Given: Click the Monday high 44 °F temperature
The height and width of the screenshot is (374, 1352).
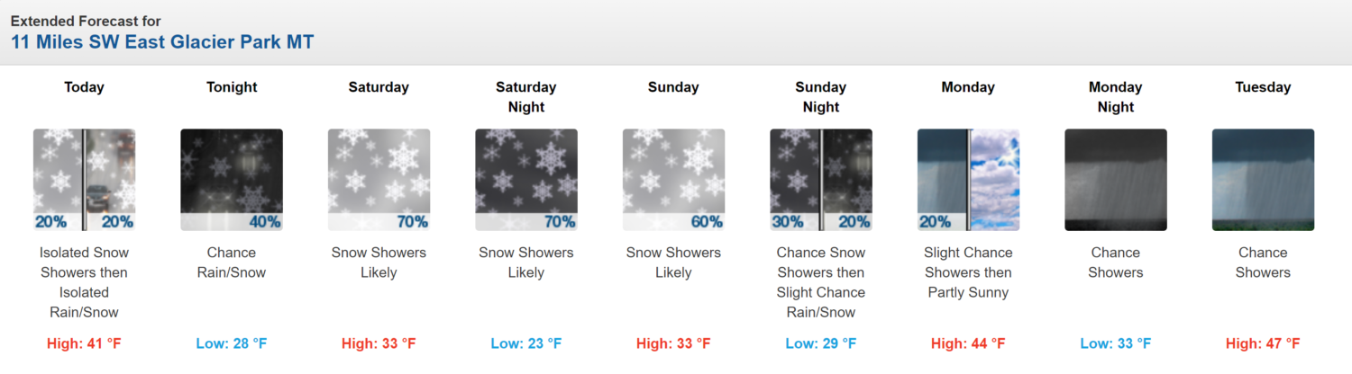Looking at the screenshot, I should [x=968, y=343].
